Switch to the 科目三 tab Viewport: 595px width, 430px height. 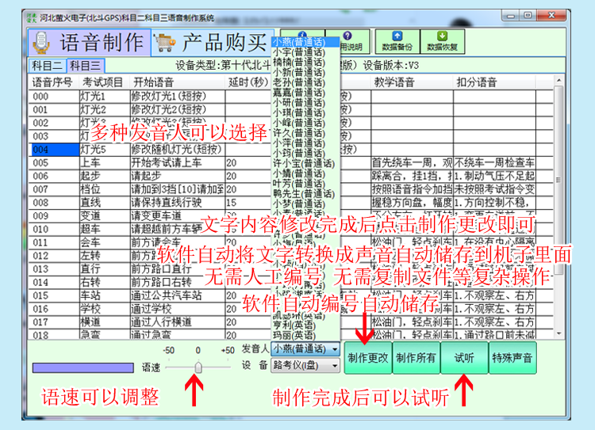pos(85,66)
